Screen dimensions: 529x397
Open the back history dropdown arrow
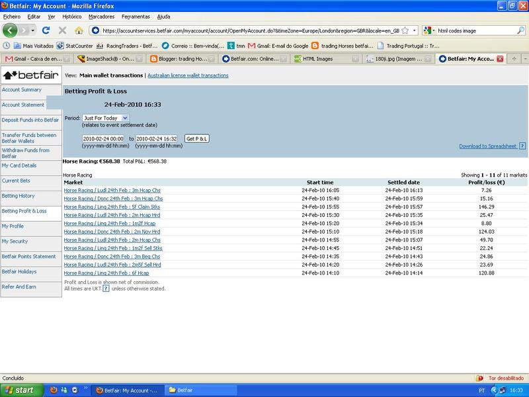click(x=32, y=30)
